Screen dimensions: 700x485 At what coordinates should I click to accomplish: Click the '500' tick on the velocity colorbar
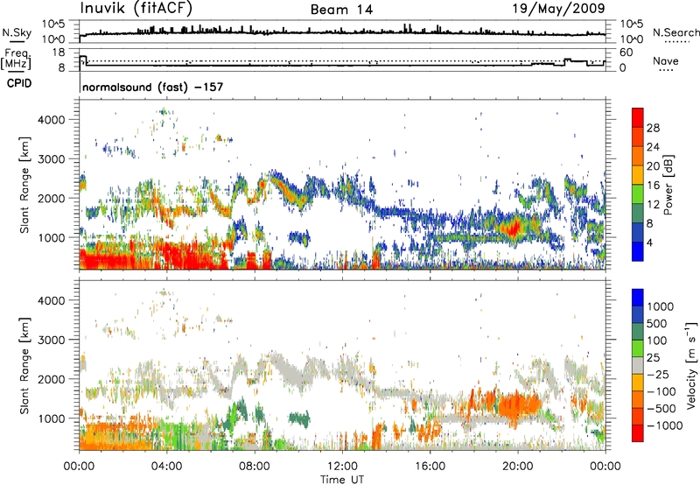tap(657, 324)
